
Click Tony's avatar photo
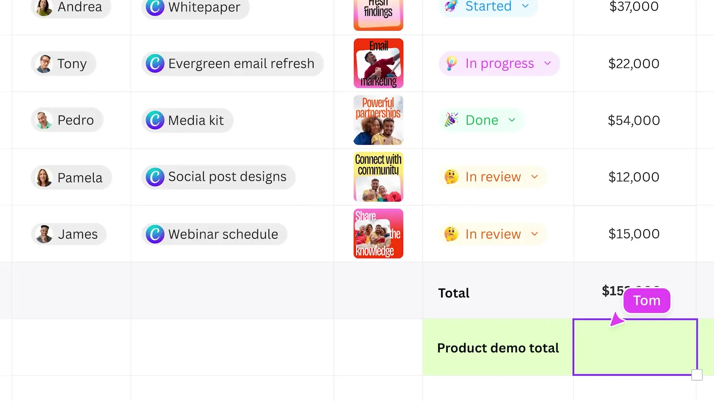click(45, 64)
